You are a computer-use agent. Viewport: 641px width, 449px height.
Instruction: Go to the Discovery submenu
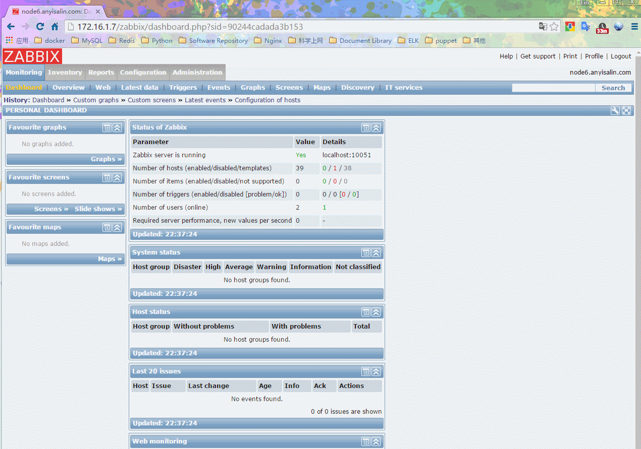pos(358,88)
